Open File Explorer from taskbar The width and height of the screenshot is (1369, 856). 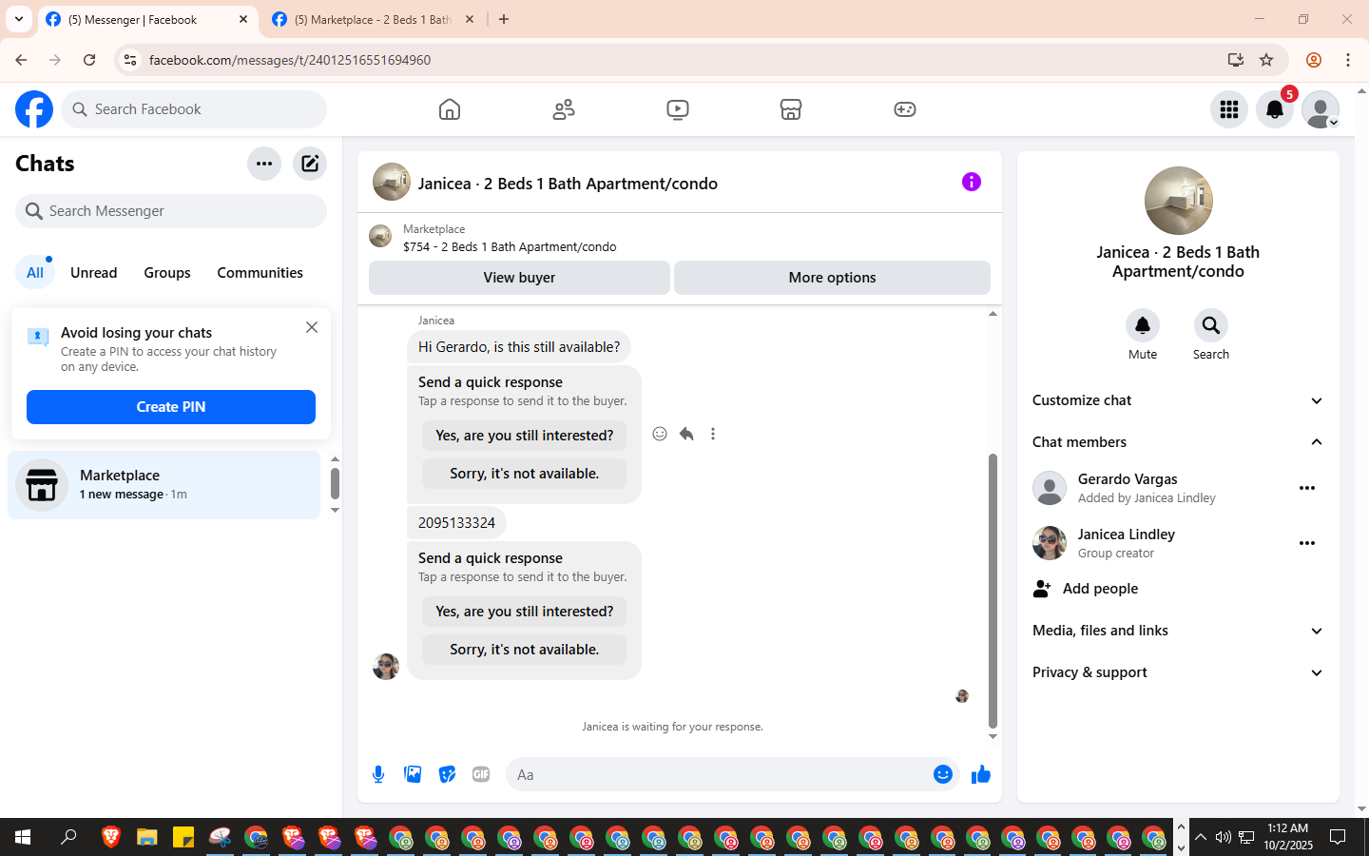[x=146, y=837]
